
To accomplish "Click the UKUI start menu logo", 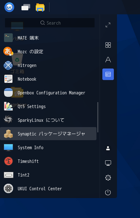I will [9, 7].
